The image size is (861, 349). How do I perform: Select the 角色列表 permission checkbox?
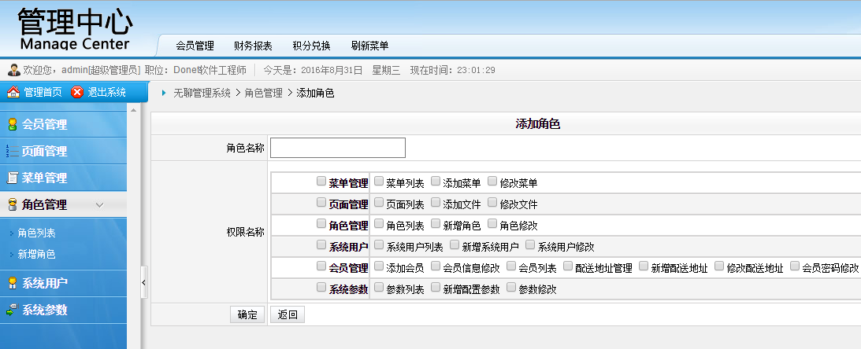coord(378,223)
